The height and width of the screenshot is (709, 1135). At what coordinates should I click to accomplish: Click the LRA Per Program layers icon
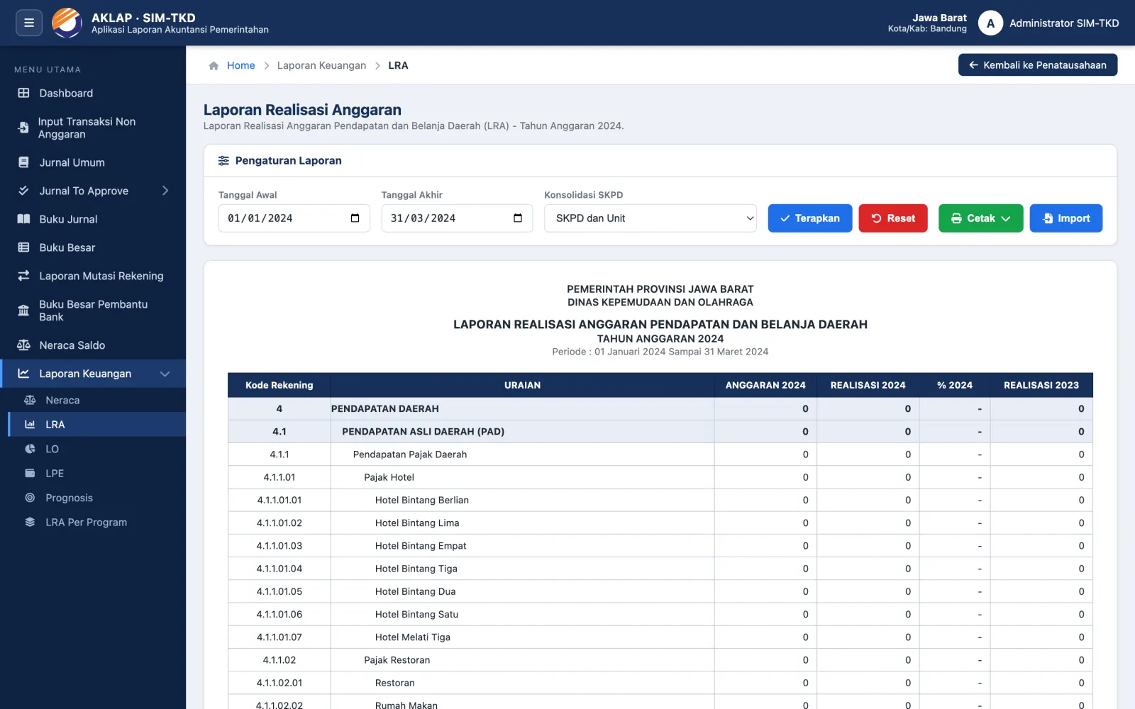tap(30, 522)
